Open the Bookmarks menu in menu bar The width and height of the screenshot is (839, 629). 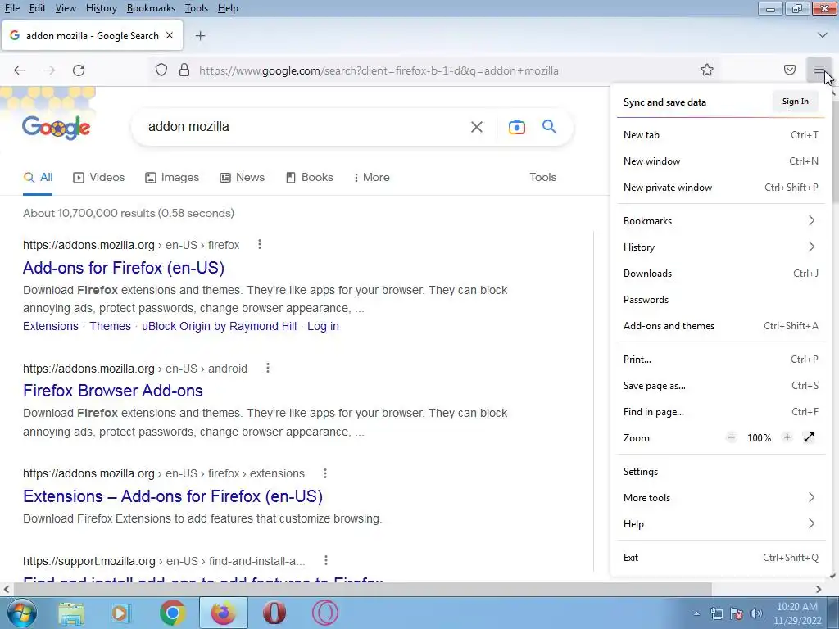(x=151, y=8)
